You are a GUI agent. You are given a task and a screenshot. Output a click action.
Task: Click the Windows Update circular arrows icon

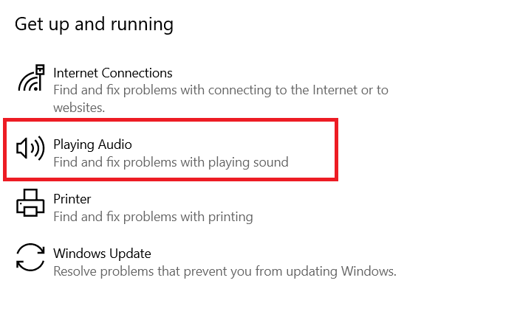click(x=30, y=258)
